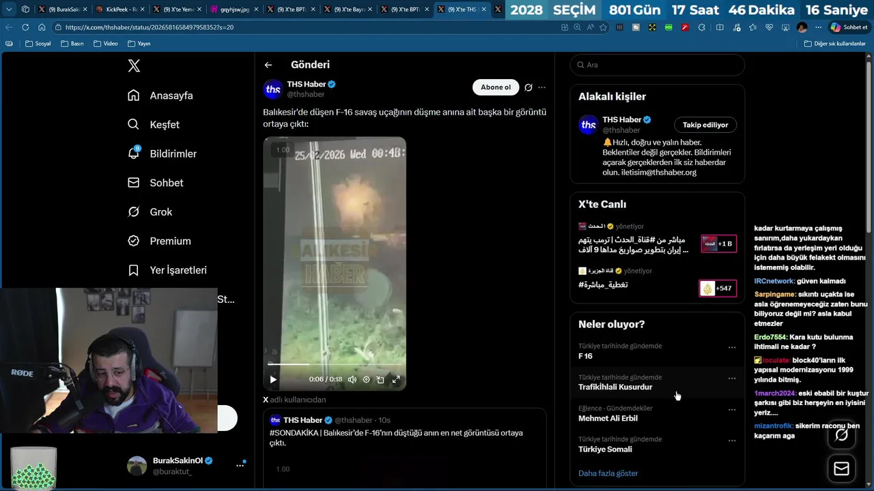Open the floating messages envelope button
Screen dimensions: 874x491
(x=841, y=468)
